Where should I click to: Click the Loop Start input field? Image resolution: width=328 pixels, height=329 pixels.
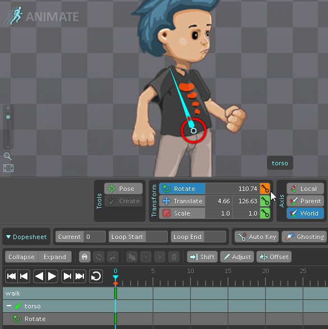pyautogui.click(x=157, y=237)
